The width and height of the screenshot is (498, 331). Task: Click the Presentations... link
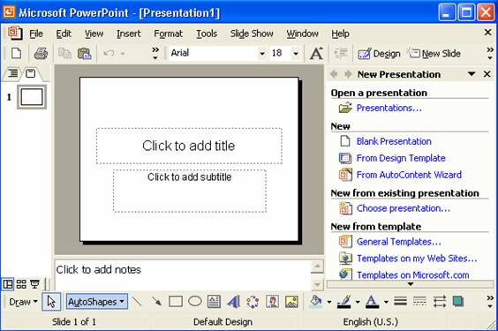tap(389, 108)
